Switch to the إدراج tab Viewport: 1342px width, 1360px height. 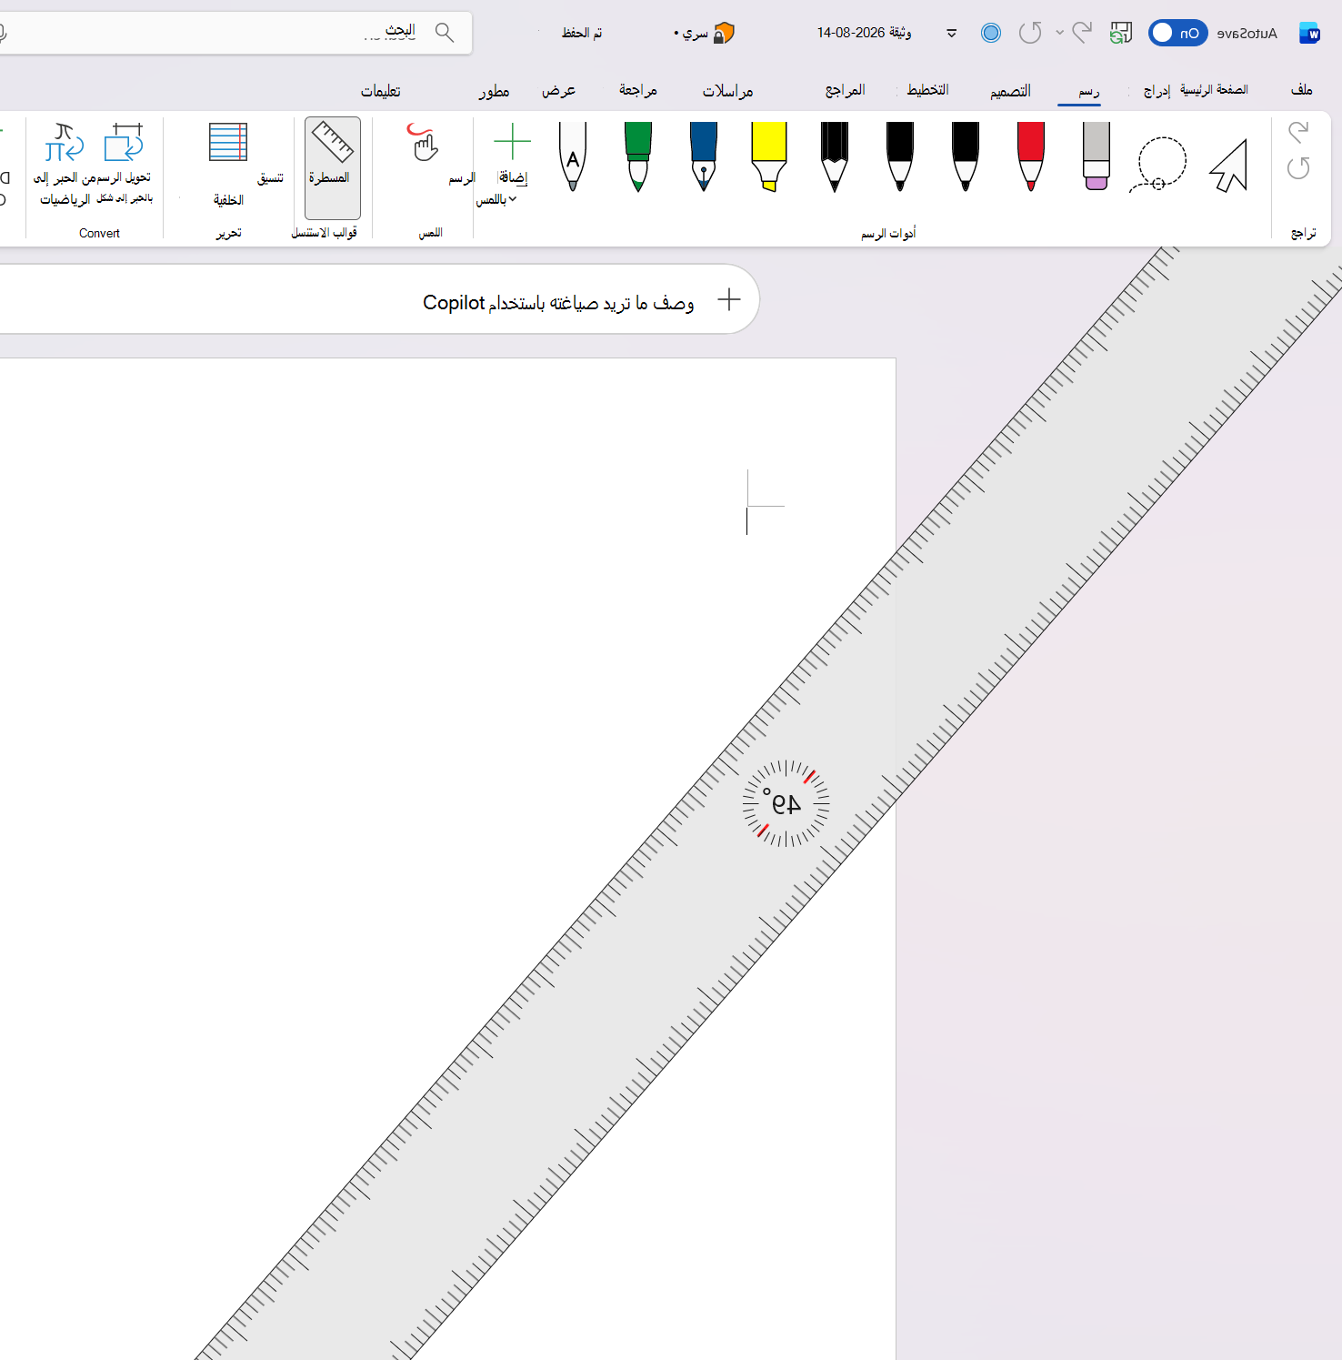tap(1157, 90)
